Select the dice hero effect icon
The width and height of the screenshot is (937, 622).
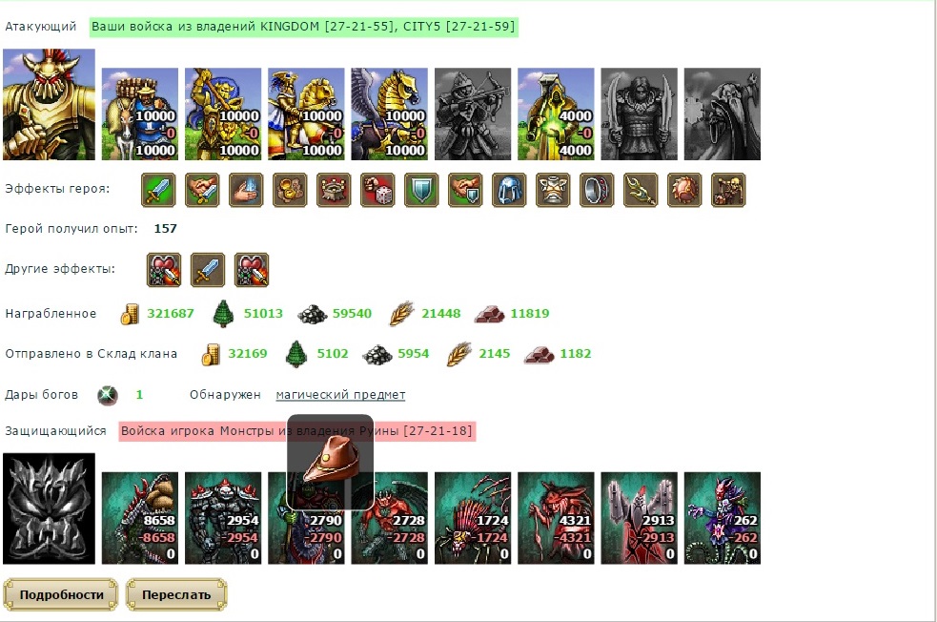click(x=377, y=190)
